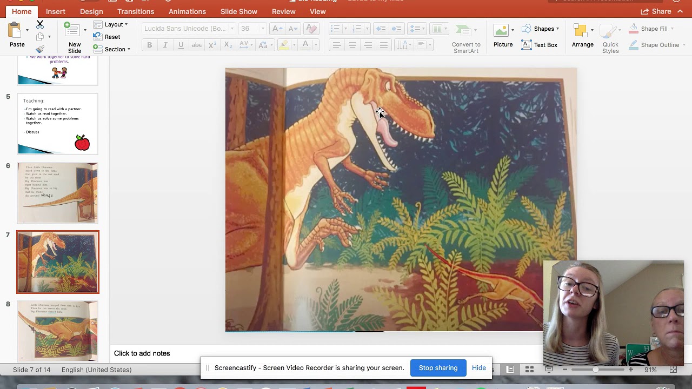This screenshot has height=389, width=692.
Task: Select slide 8 thumbnail
Action: click(x=58, y=331)
